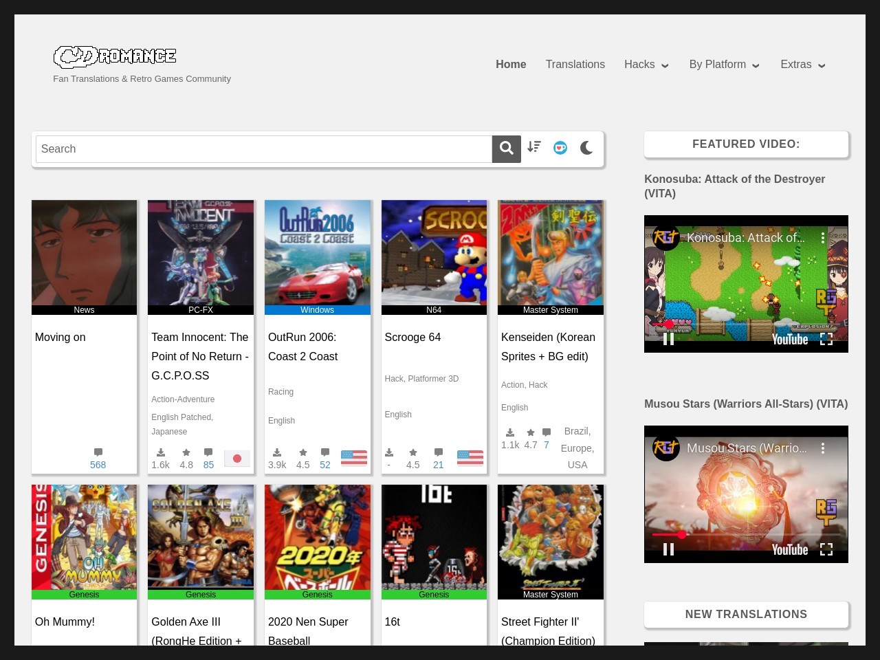
Task: Click comment icon on Scrooge 64 card
Action: (x=439, y=452)
